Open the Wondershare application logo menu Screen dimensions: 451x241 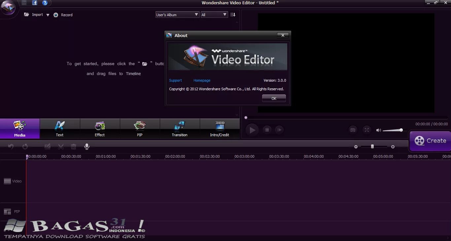(8, 8)
